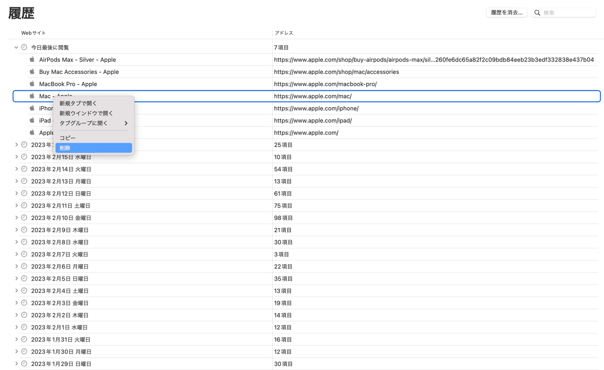Open the タブグループに開く submenu
This screenshot has width=604, height=370.
[93, 123]
